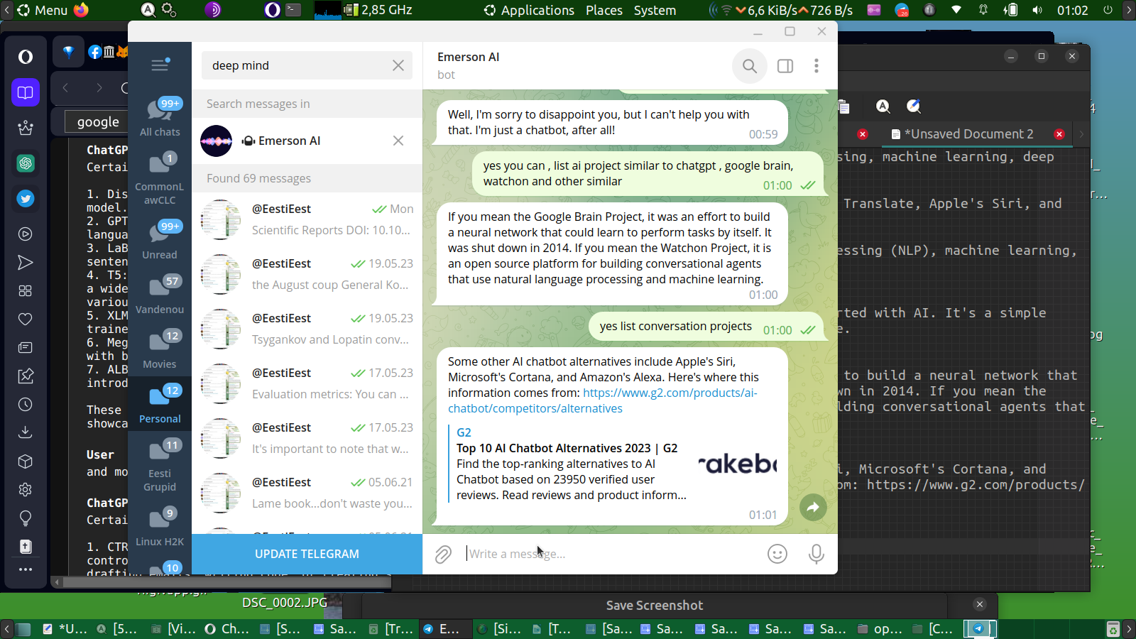1136x639 pixels.
Task: Open Twitter from Opera sidebar
Action: (x=26, y=199)
